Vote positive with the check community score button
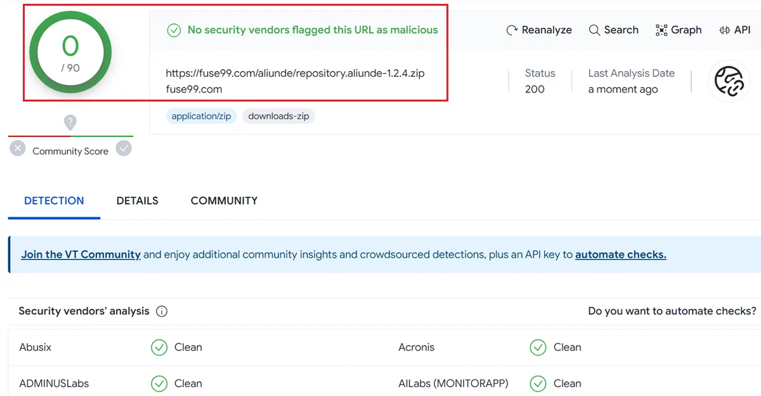 (x=124, y=149)
